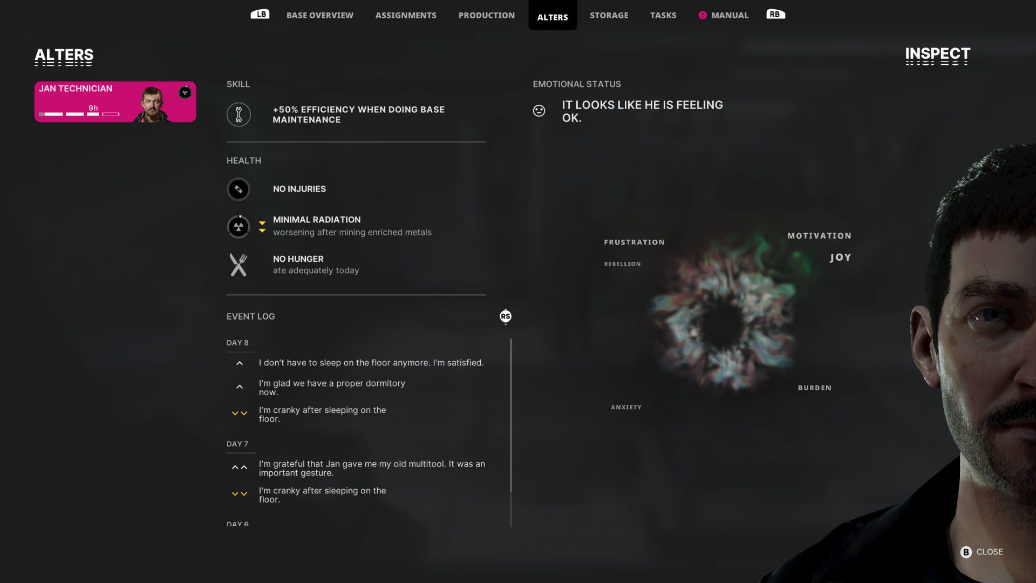Viewport: 1036px width, 583px height.
Task: Click the hunger fork and knife icon
Action: [238, 265]
